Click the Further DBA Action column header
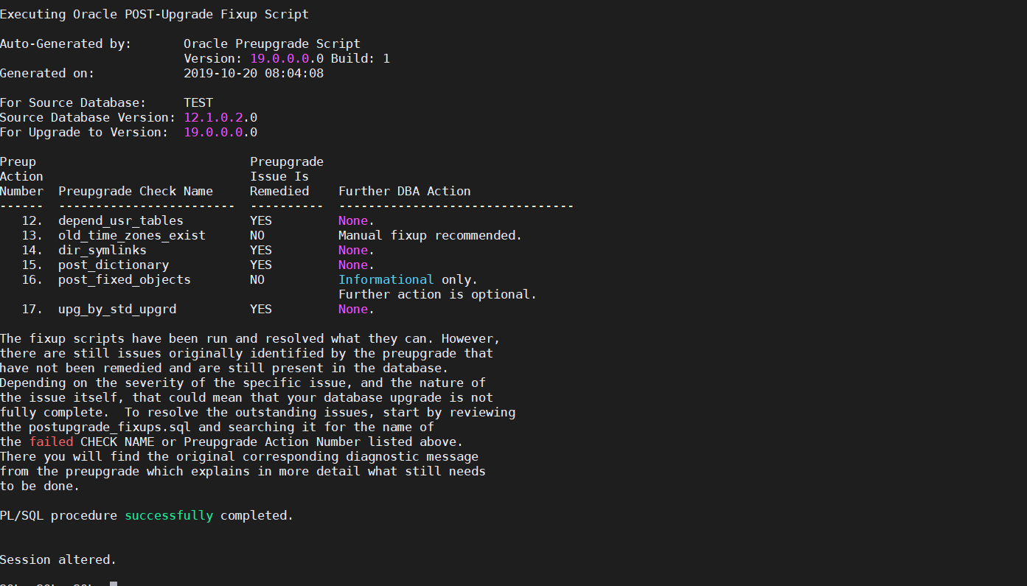This screenshot has width=1027, height=586. pyautogui.click(x=405, y=191)
